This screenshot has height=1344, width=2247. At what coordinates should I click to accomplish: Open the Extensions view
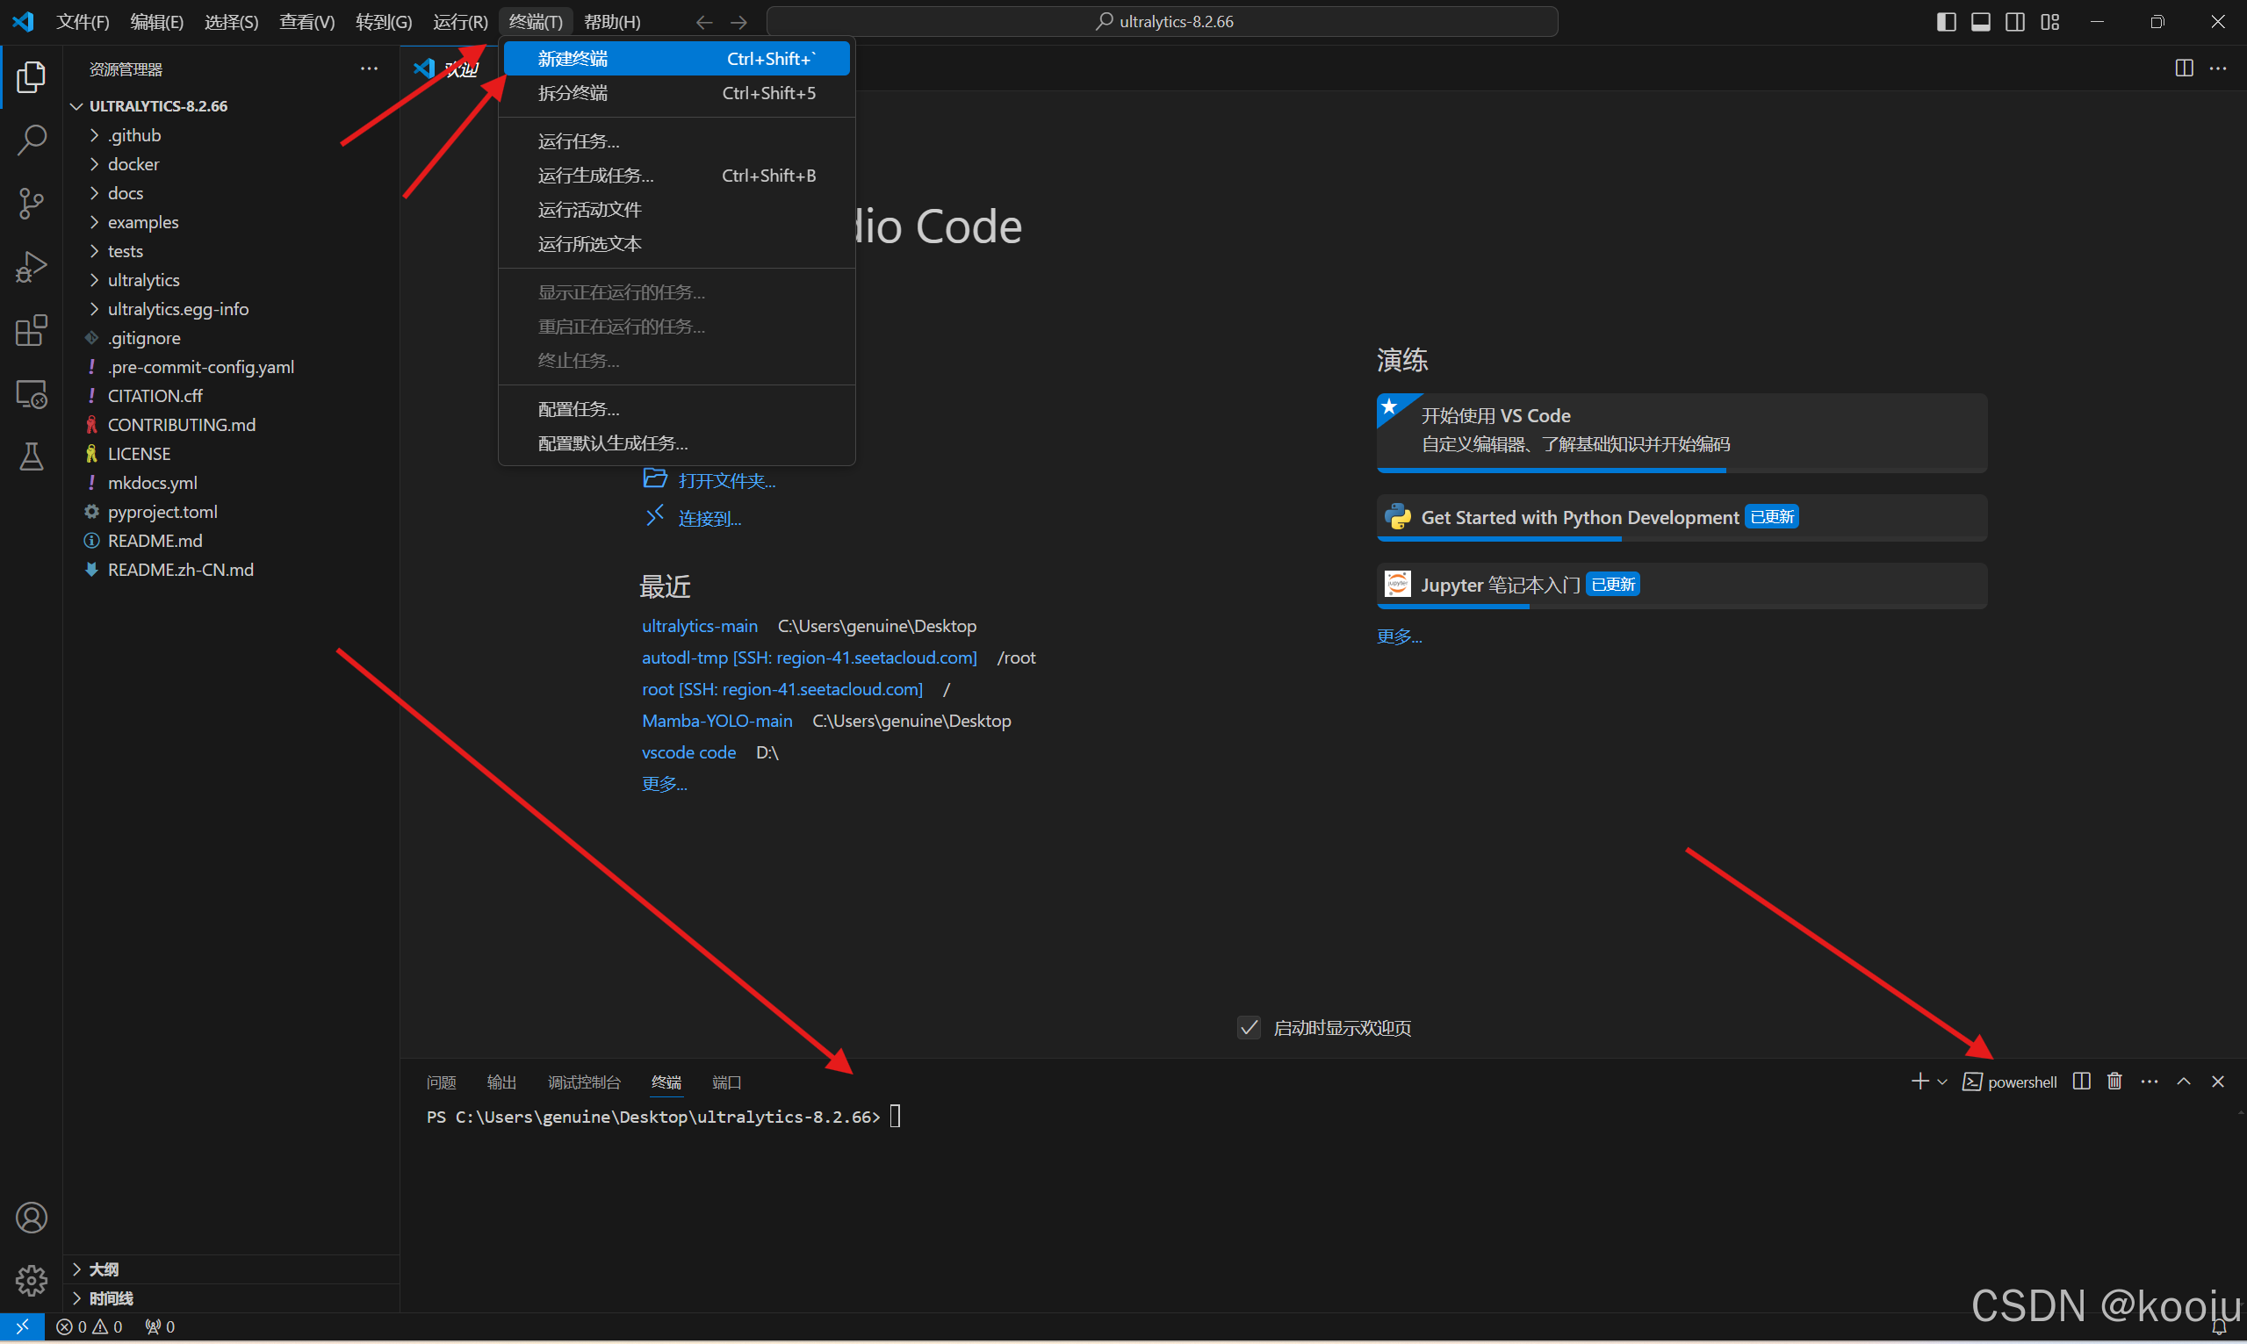(x=32, y=331)
